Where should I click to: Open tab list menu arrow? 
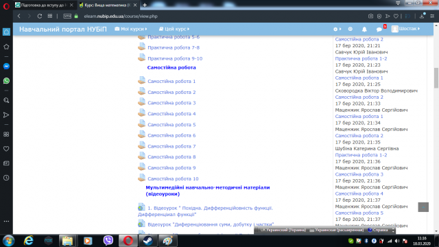398,3
